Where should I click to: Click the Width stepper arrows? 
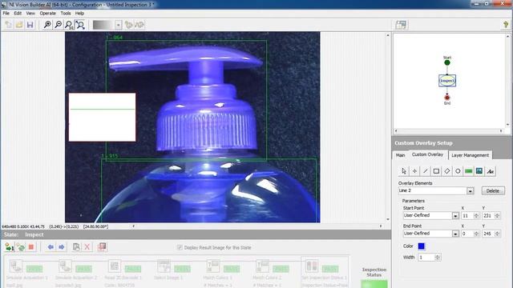438,258
